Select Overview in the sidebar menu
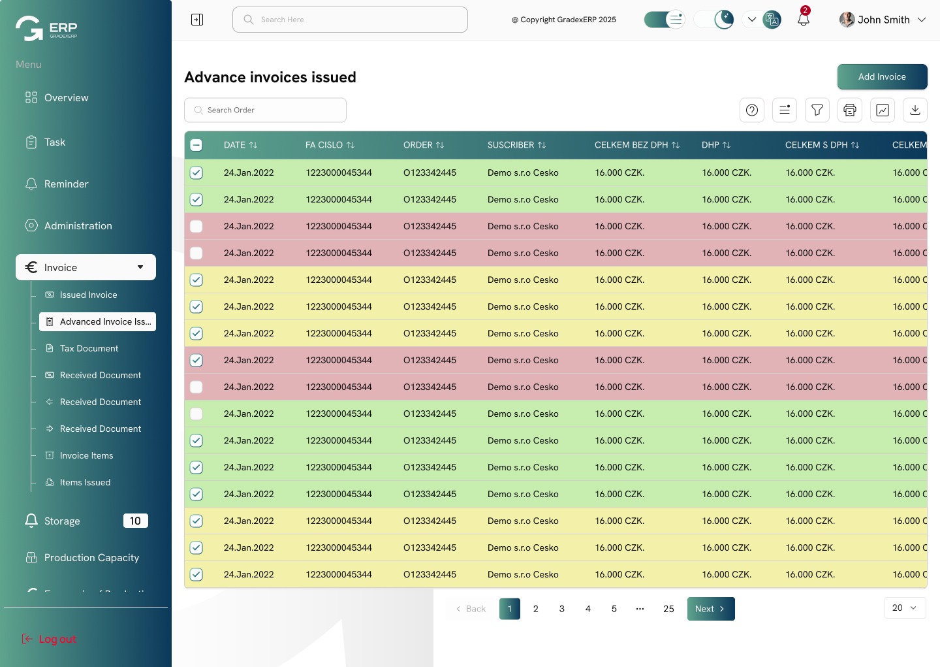 click(x=66, y=98)
